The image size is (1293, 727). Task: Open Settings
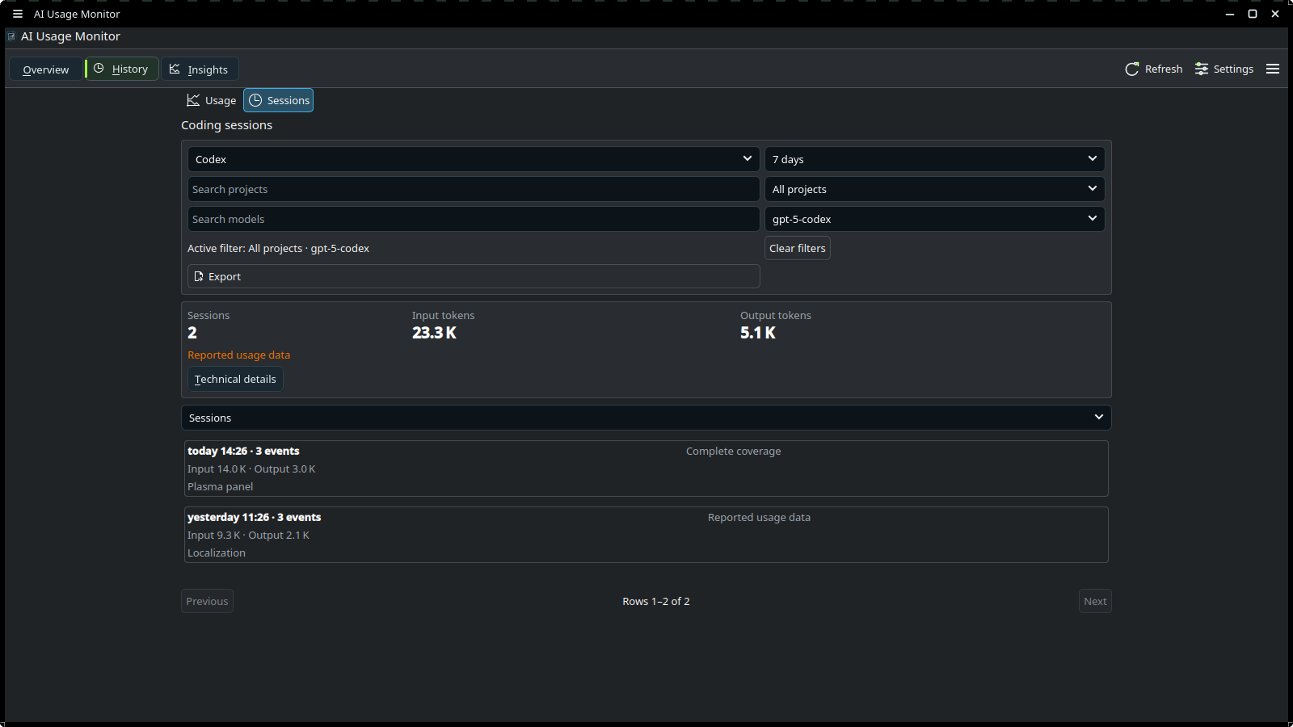coord(1224,69)
